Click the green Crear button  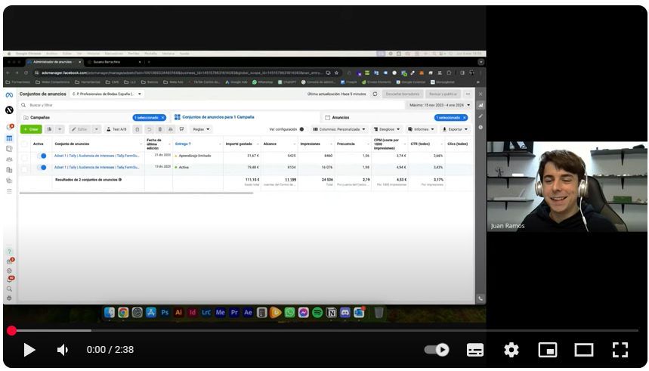pos(31,129)
